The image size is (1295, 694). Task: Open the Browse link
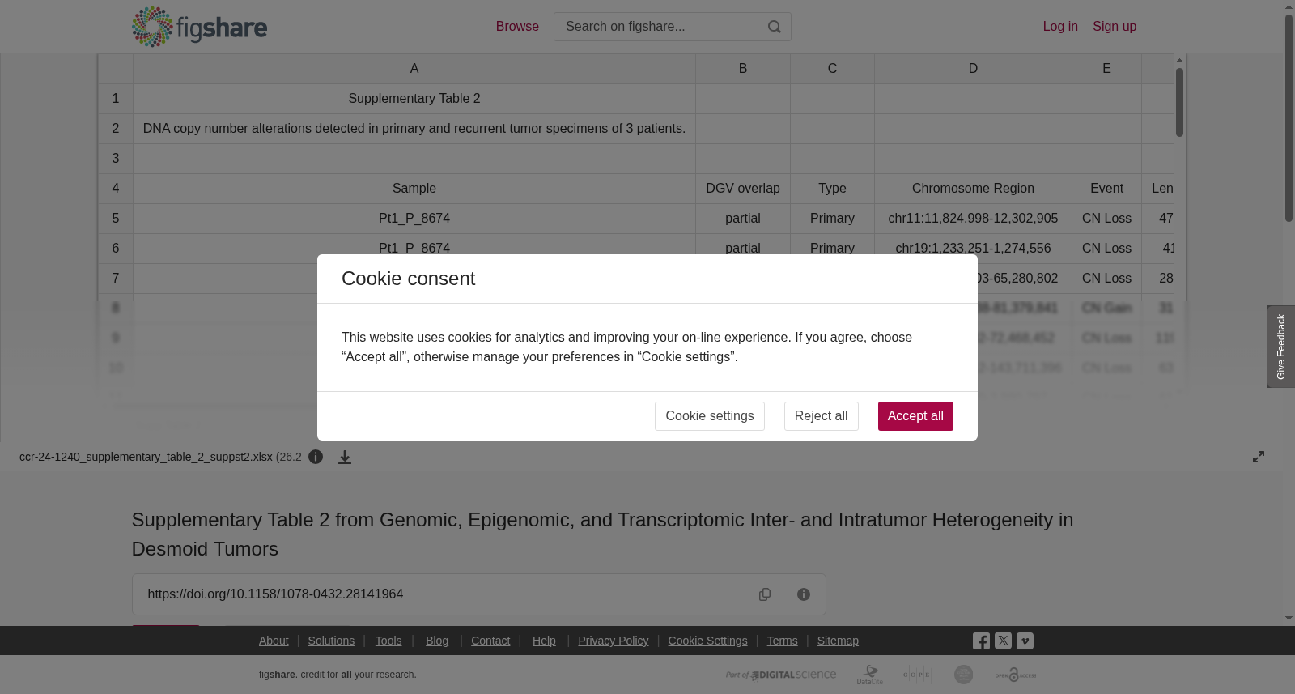pyautogui.click(x=517, y=27)
